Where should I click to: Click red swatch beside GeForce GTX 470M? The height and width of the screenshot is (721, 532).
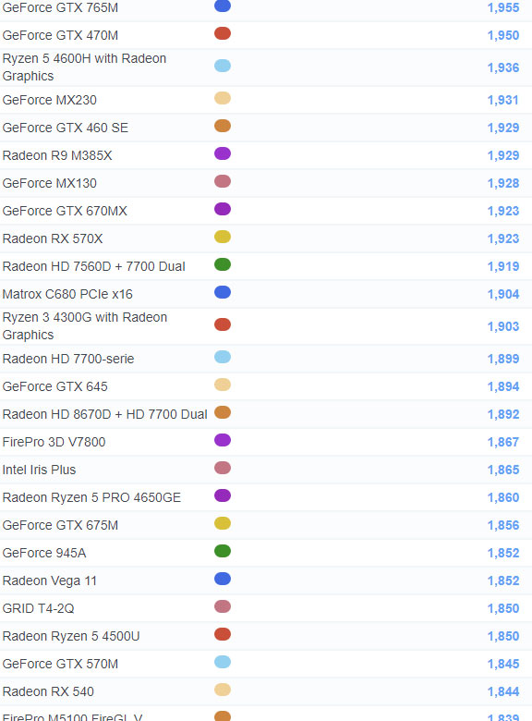click(x=223, y=33)
